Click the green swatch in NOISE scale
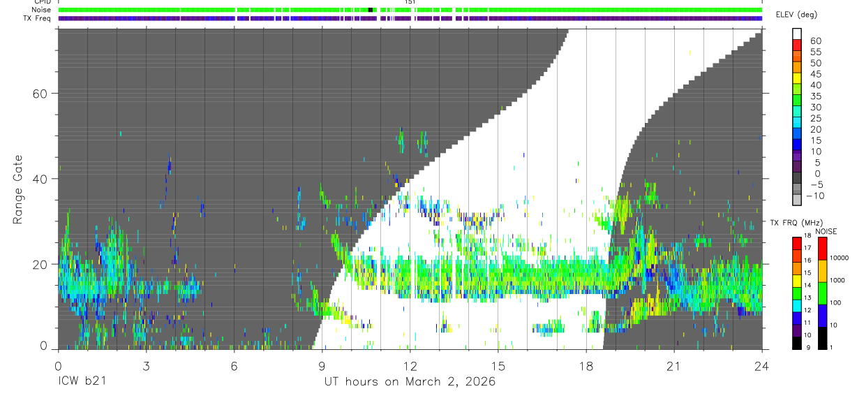 (x=822, y=293)
